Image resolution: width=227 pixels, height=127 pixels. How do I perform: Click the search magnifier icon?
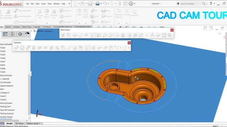pyautogui.click(x=204, y=4)
